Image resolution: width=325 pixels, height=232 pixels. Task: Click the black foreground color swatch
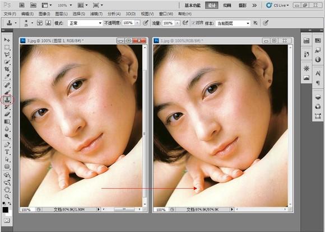click(6, 210)
